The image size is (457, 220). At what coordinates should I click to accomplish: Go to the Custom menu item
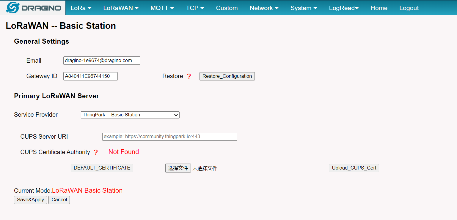(227, 8)
